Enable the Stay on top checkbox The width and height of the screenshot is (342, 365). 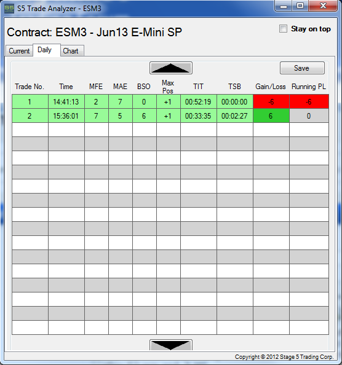tap(283, 29)
